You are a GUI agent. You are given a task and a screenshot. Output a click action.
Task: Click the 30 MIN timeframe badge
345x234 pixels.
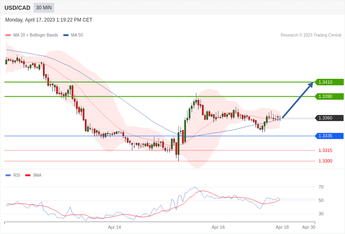coord(44,8)
